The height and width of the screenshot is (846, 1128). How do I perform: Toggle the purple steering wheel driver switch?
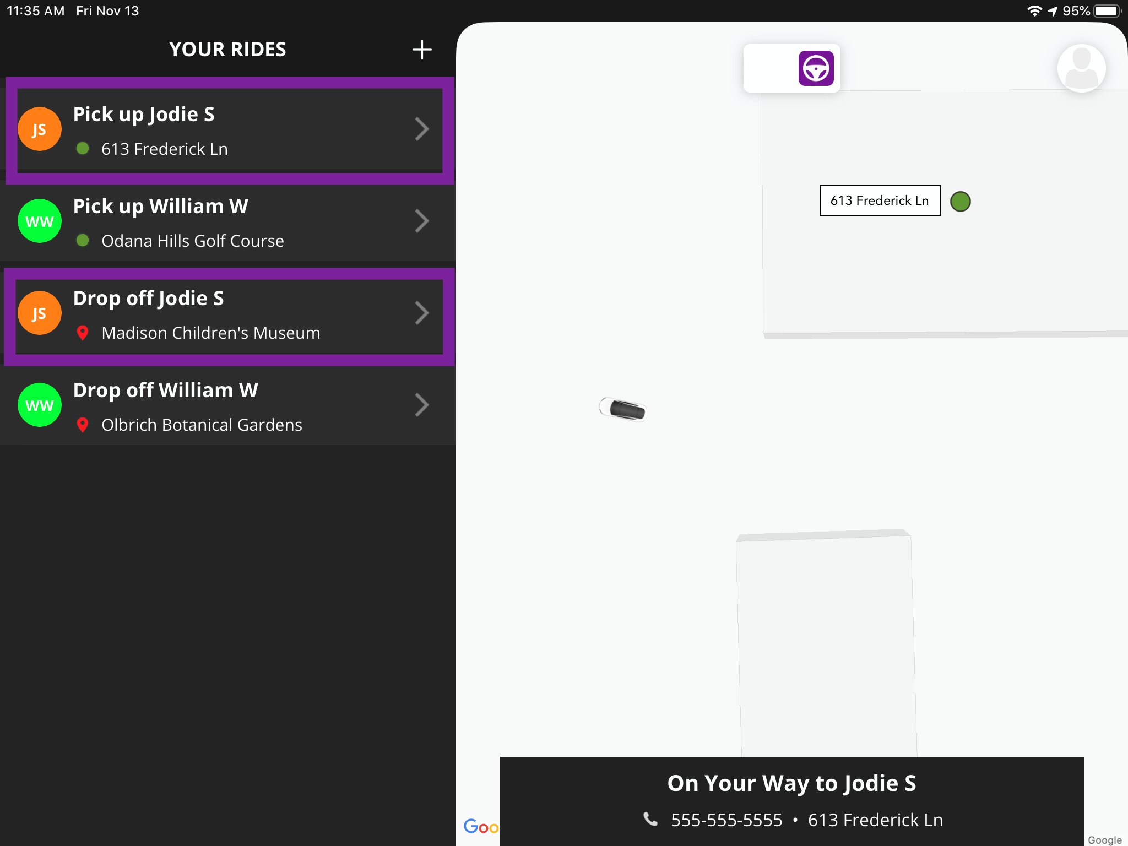816,68
